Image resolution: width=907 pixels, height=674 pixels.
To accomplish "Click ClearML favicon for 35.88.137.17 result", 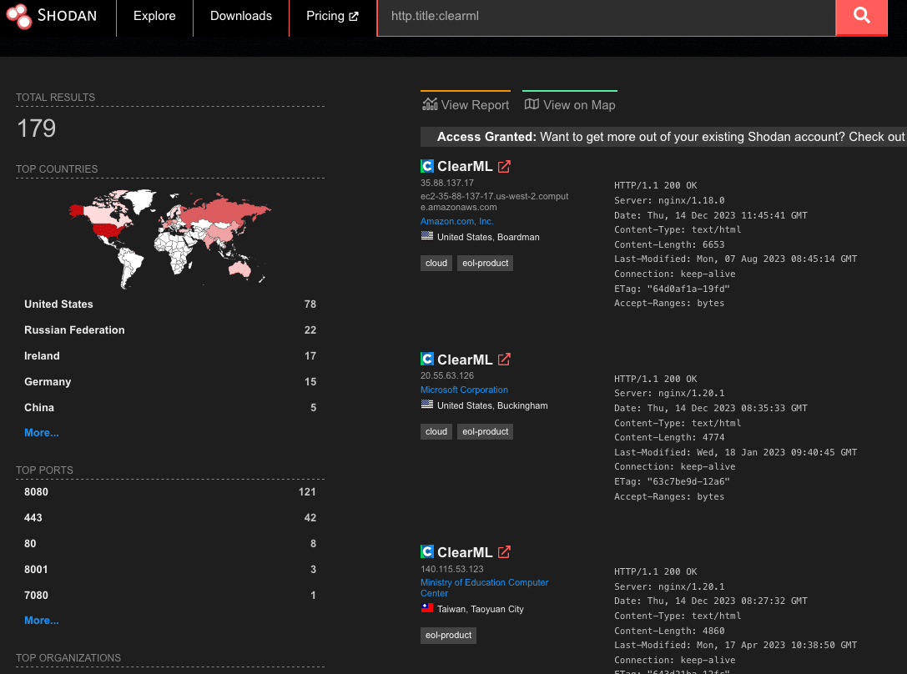I will pyautogui.click(x=427, y=167).
